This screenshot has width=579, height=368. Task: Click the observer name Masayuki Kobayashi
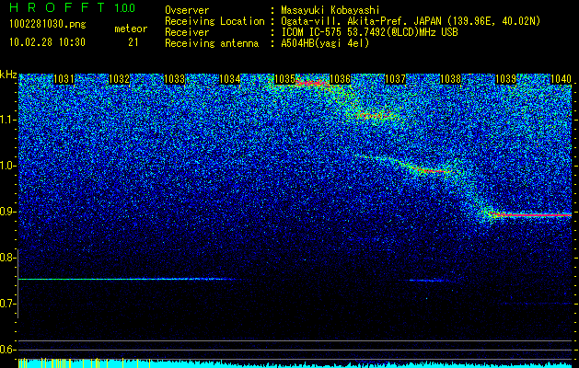click(330, 10)
